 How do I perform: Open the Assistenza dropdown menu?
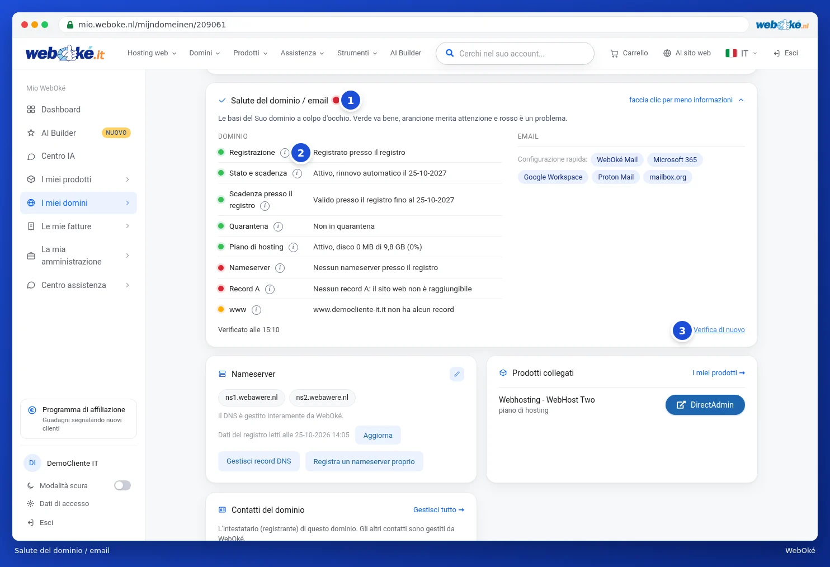tap(303, 53)
